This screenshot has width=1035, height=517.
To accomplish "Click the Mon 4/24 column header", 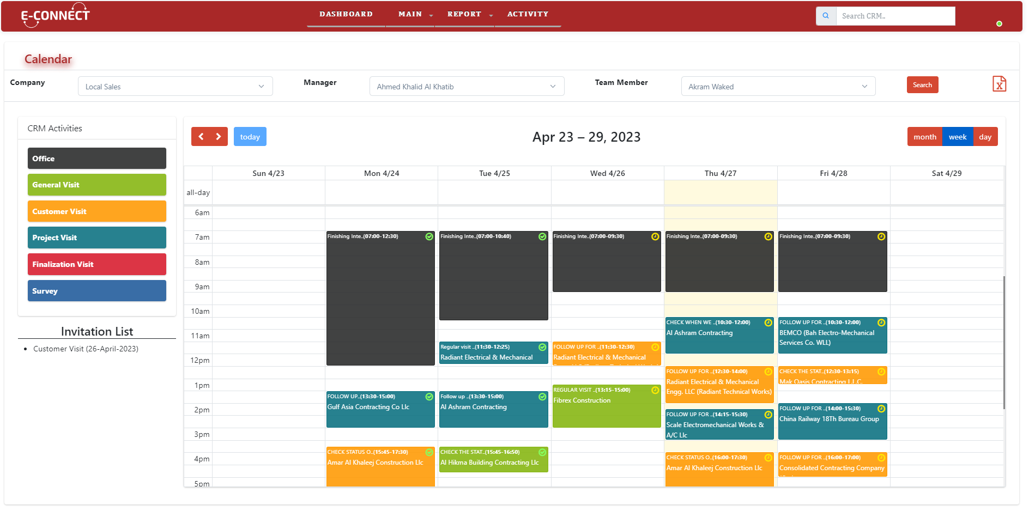I will pyautogui.click(x=382, y=173).
